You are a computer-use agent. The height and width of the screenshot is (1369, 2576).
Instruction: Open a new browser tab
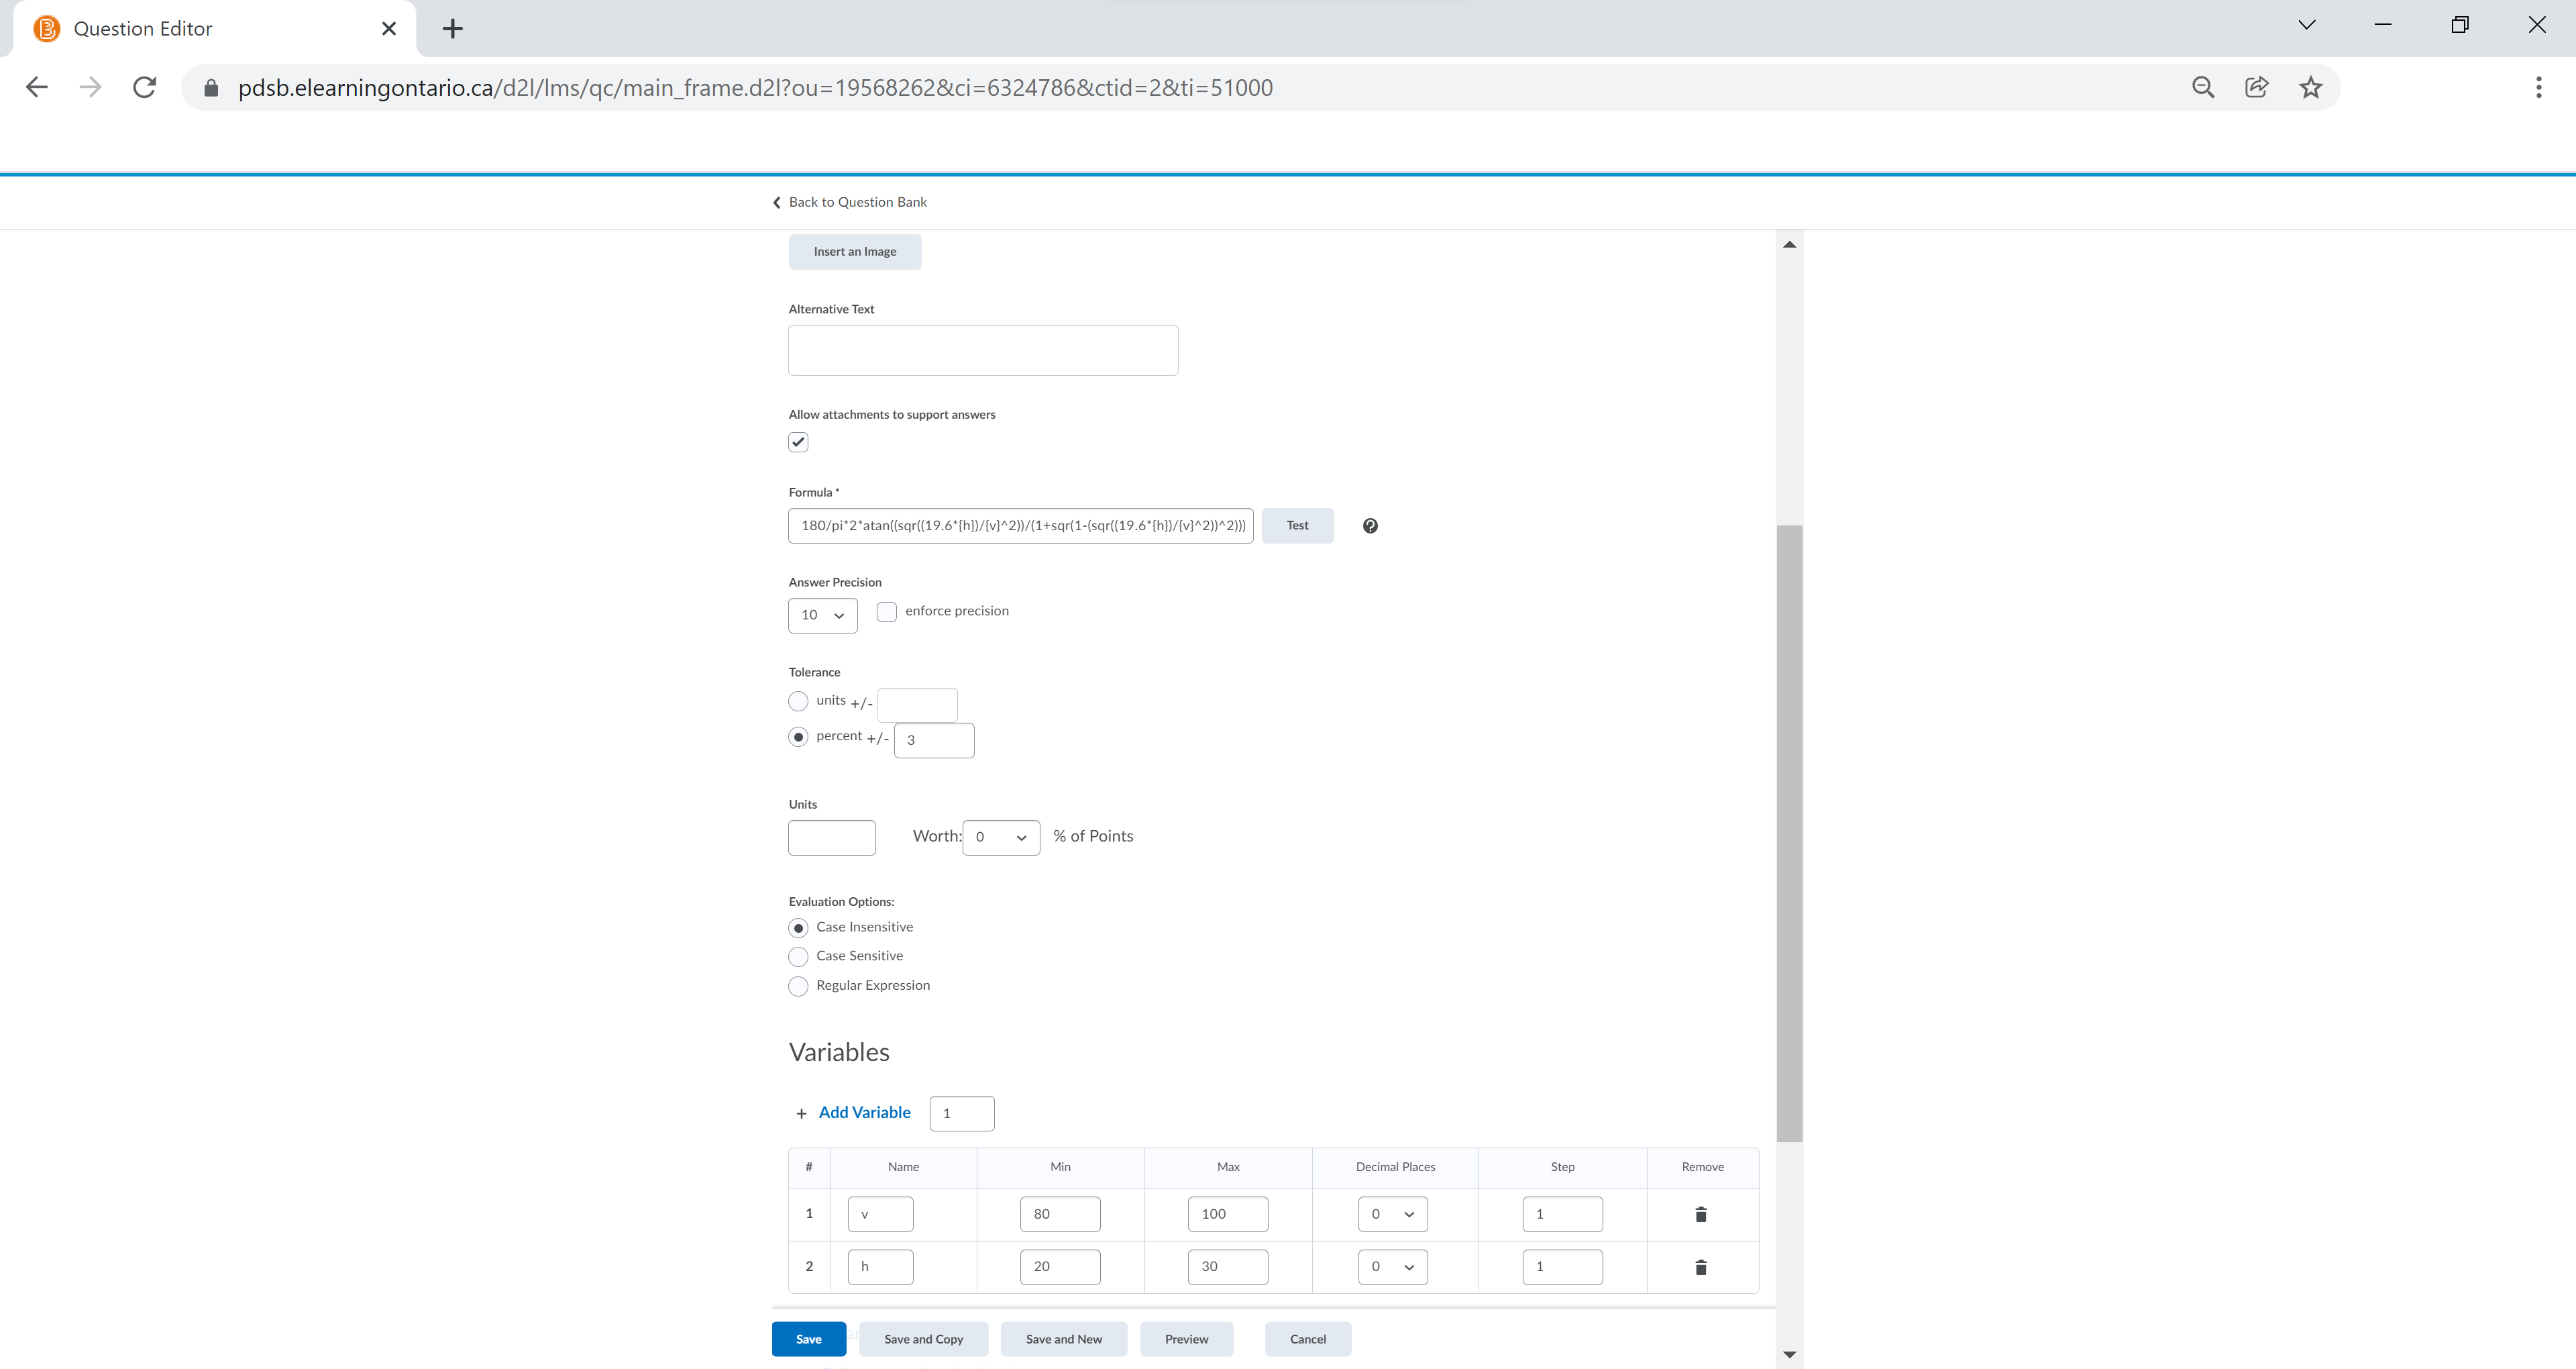[x=452, y=28]
